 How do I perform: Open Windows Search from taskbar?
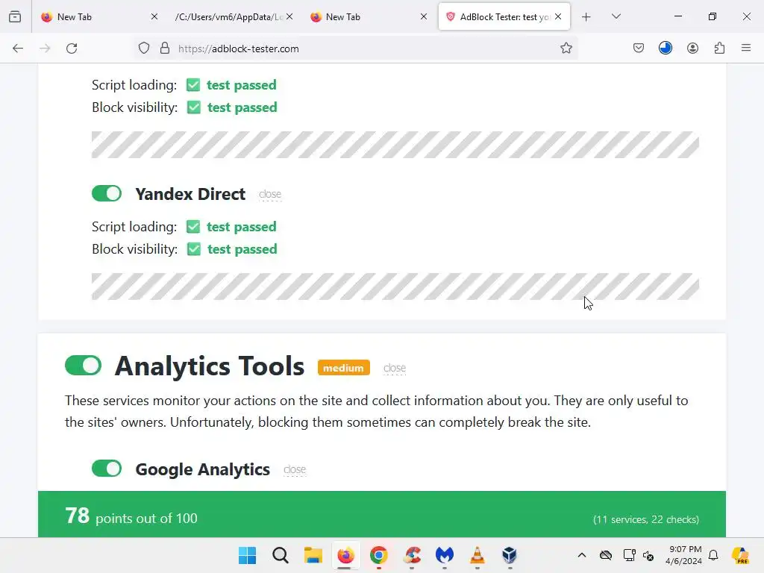pyautogui.click(x=281, y=555)
